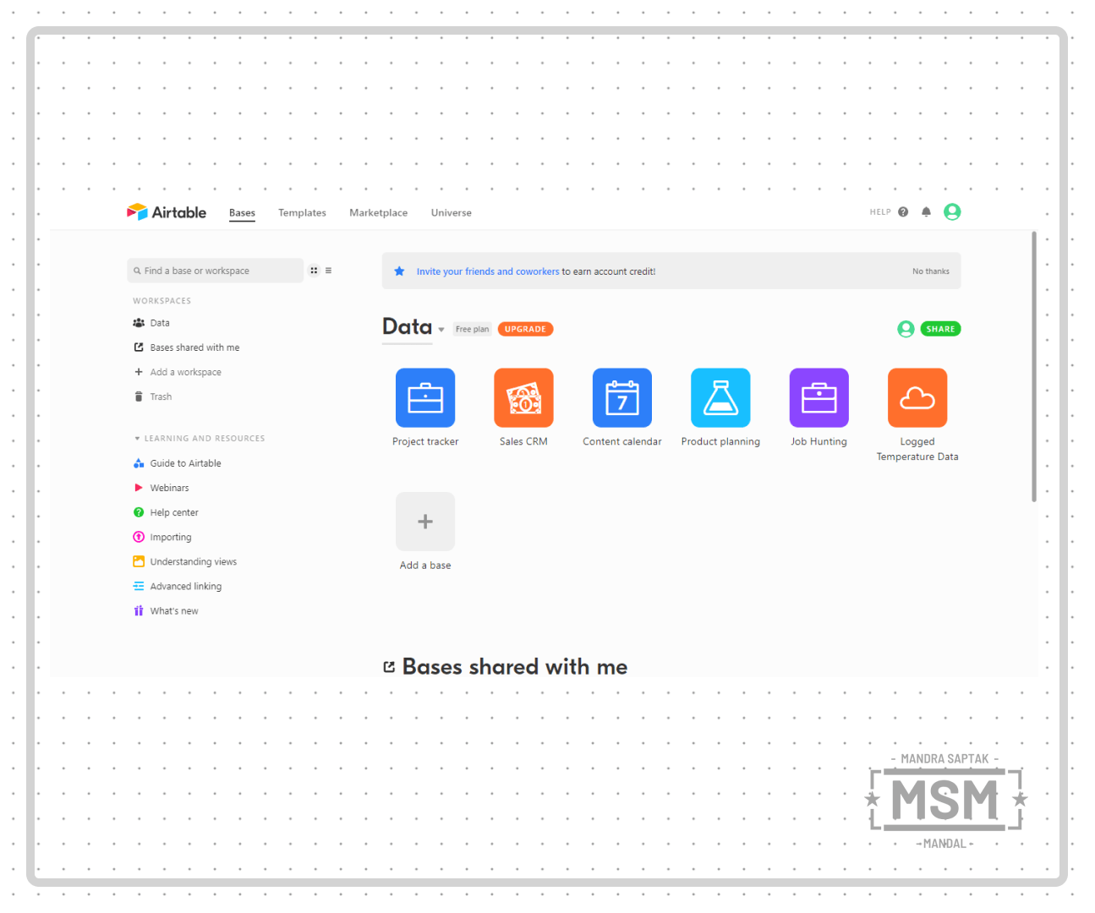This screenshot has height=913, width=1095.
Task: Open Advanced linking resource link
Action: [186, 586]
